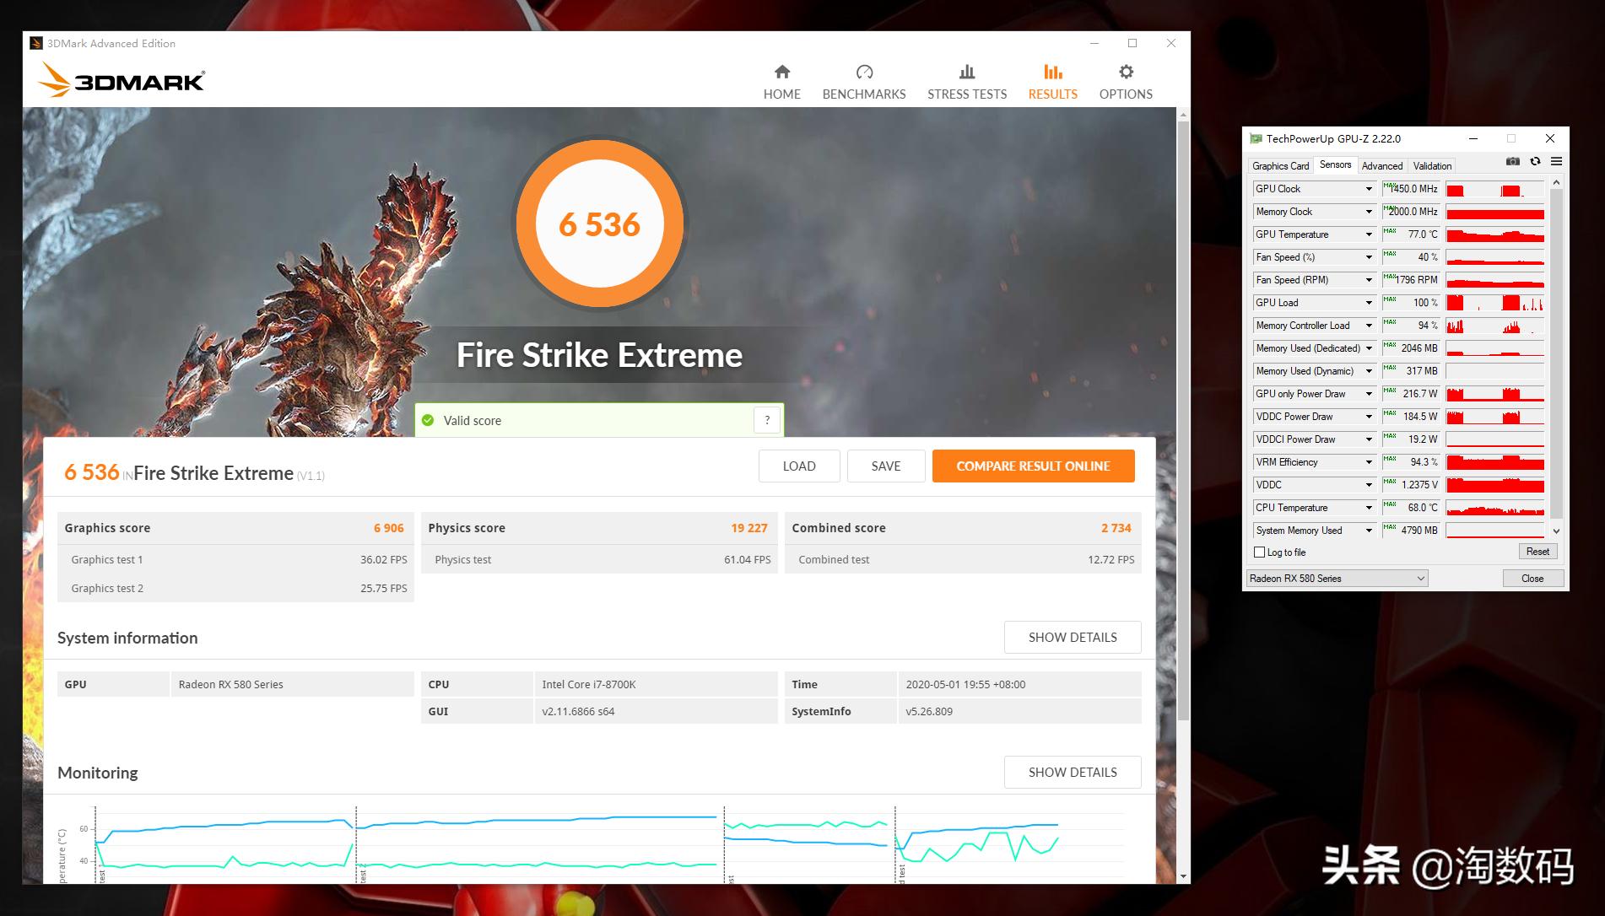Expand the VRM Efficiency dropdown
Viewport: 1605px width, 916px height.
point(1369,462)
